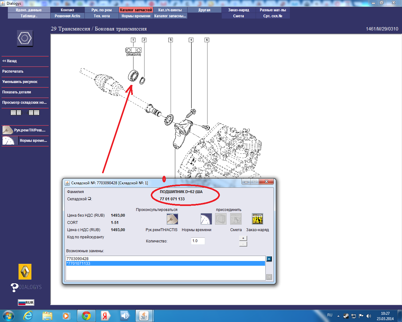Viewport: 402px width, 322px height.
Task: Click the yellow work-order icon in the dialog
Action: pyautogui.click(x=257, y=219)
